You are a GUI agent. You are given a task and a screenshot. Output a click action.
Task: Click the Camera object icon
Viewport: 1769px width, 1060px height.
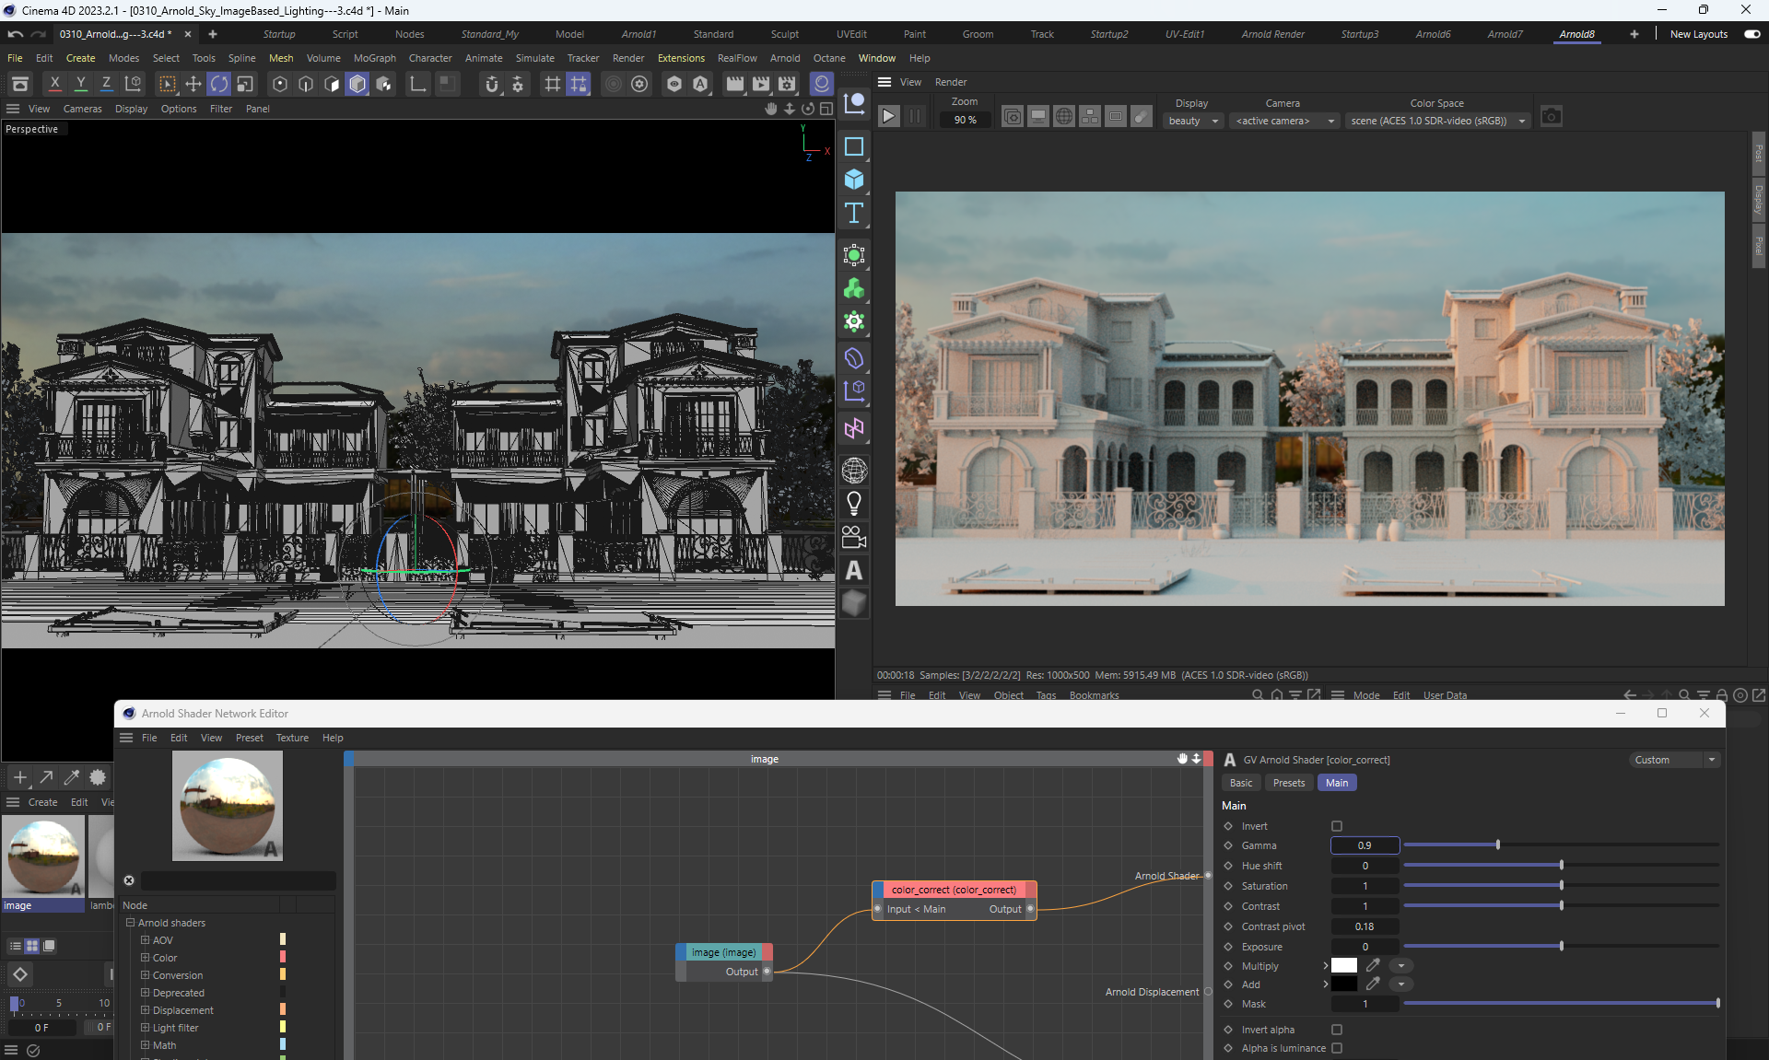pyautogui.click(x=854, y=537)
